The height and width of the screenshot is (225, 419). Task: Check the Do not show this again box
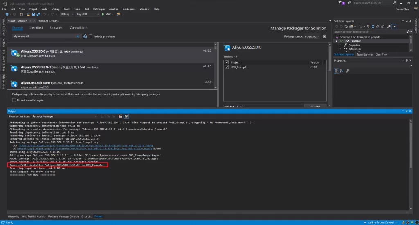14,100
